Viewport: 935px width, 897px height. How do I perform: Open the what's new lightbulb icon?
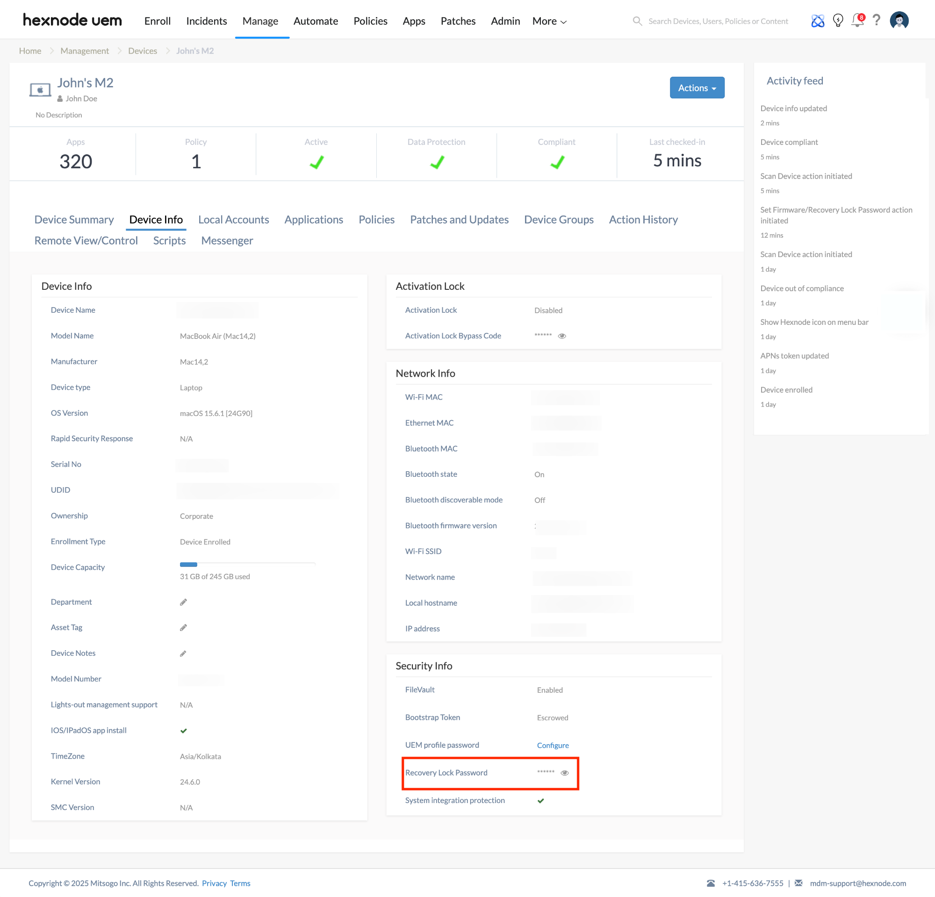pos(838,21)
